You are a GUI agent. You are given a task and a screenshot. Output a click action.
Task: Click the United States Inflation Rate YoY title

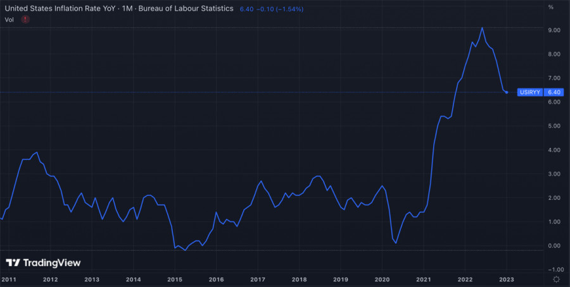(x=63, y=8)
